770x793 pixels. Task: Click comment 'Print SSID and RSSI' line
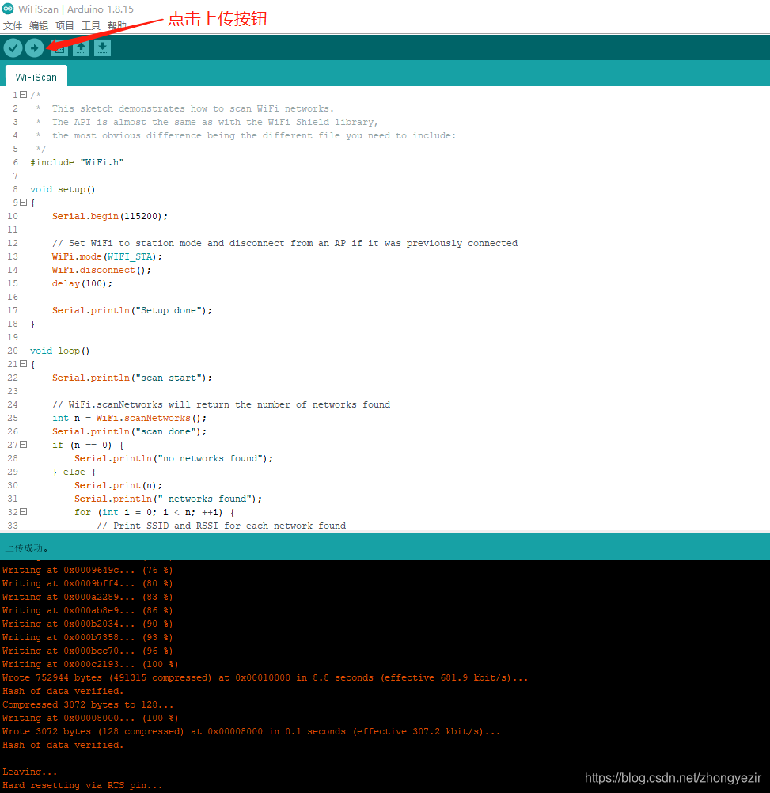[222, 526]
